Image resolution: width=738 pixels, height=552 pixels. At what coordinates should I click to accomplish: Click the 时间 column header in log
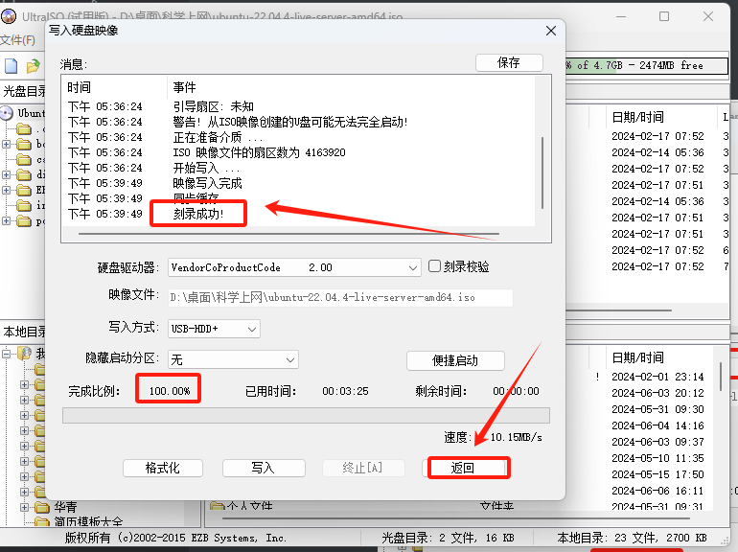79,87
